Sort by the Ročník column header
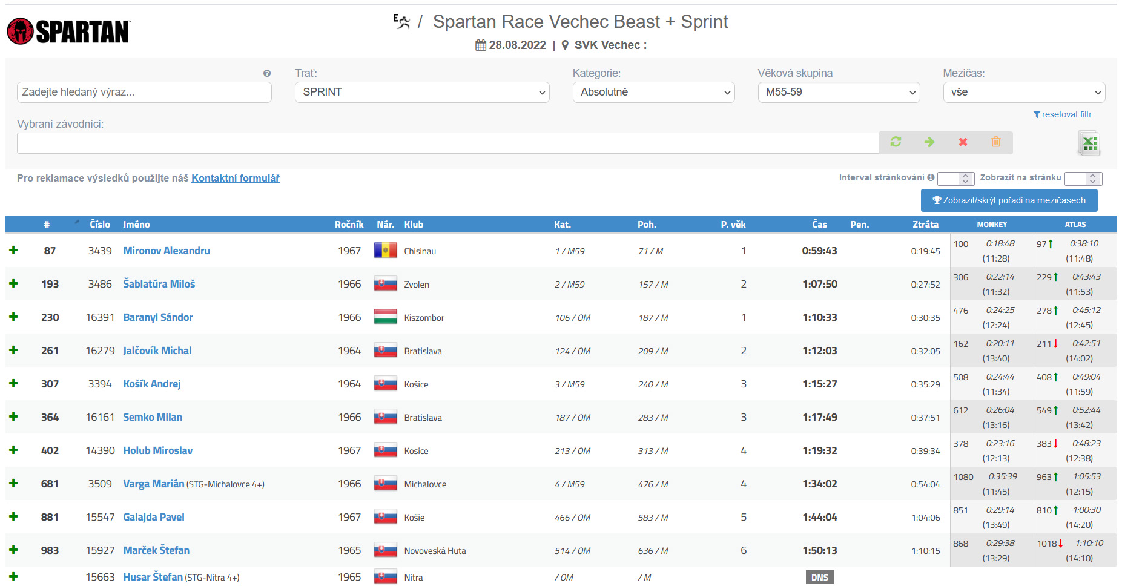Viewport: 1122px width, 586px height. tap(349, 225)
